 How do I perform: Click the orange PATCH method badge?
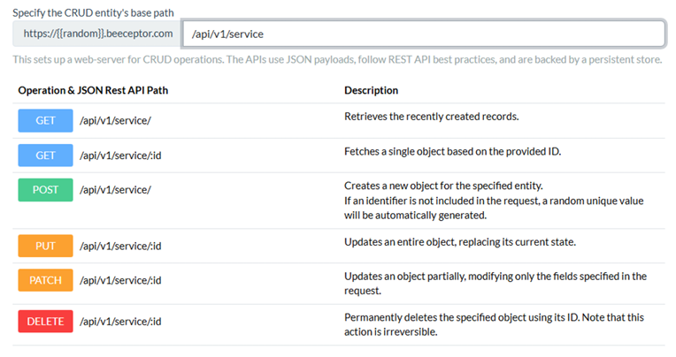click(x=45, y=280)
